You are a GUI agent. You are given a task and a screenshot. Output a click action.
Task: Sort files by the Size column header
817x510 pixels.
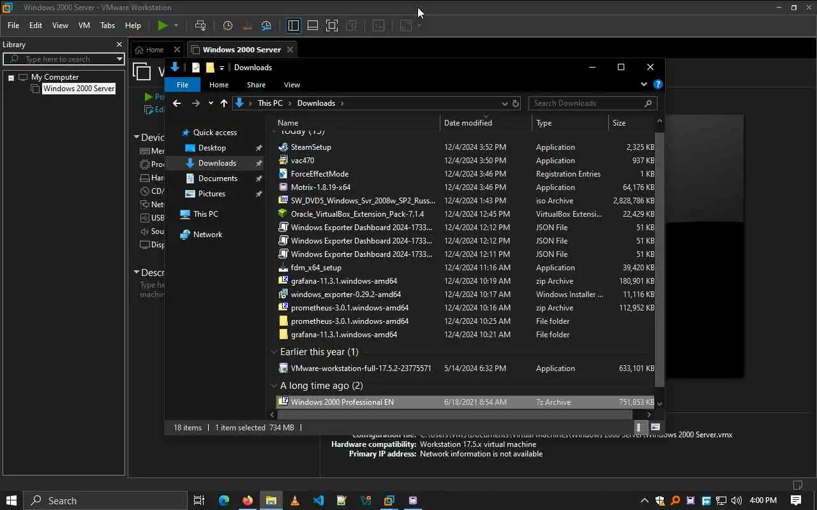click(x=632, y=123)
